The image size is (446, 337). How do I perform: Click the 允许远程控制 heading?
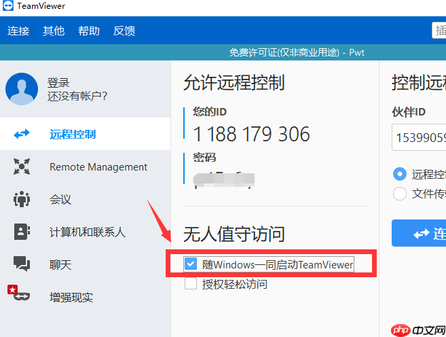coord(234,83)
